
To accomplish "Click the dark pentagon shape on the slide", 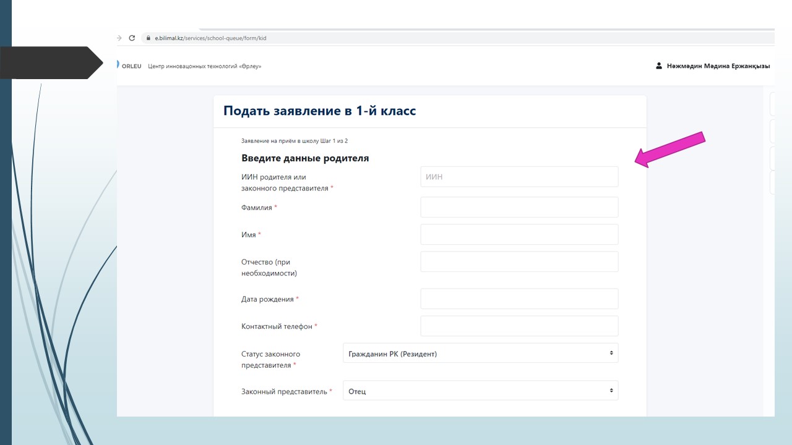I will pos(51,62).
